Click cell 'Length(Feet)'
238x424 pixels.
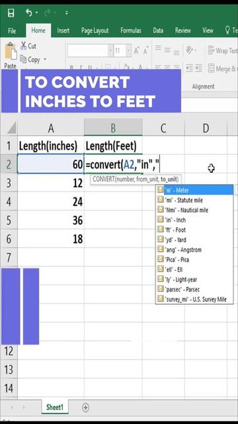click(113, 146)
